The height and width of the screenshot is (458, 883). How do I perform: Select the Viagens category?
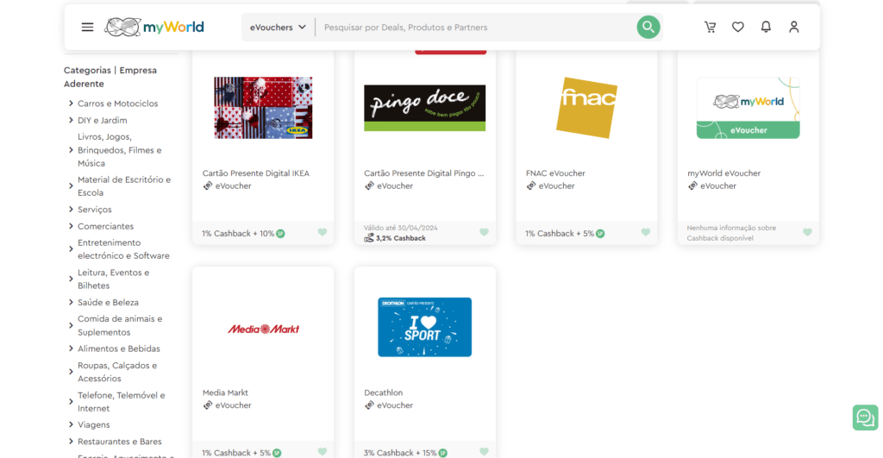94,424
